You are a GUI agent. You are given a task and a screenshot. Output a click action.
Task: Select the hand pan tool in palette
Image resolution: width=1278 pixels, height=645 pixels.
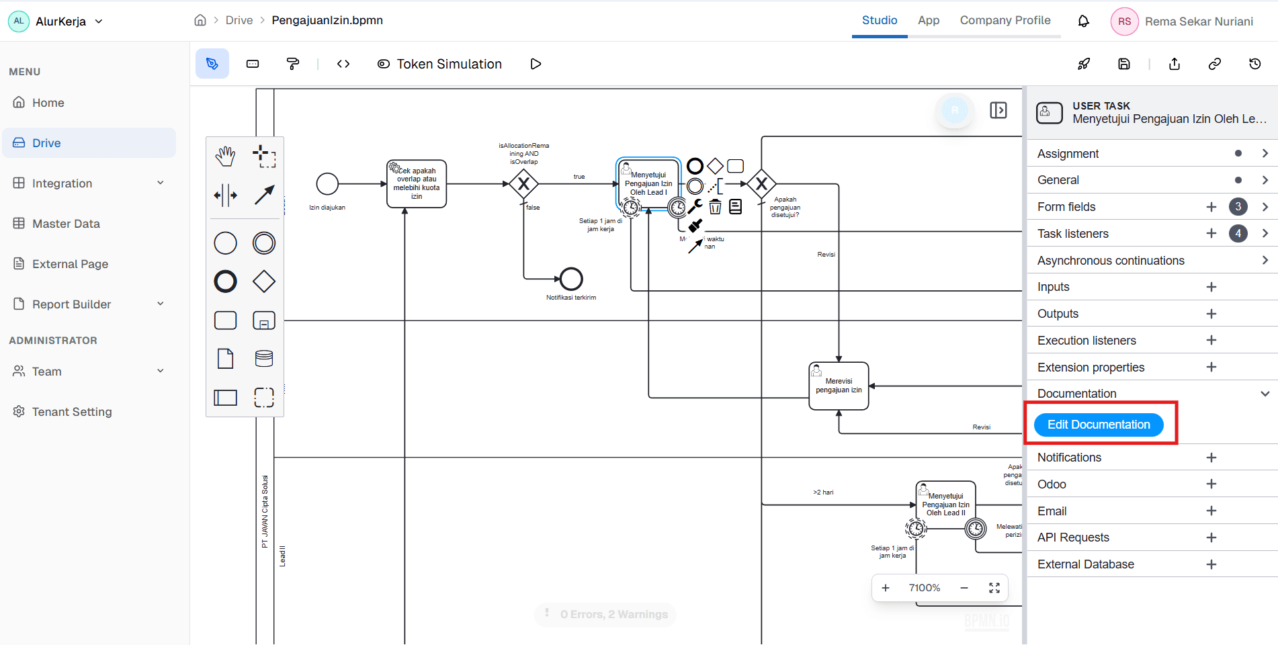[x=226, y=156]
